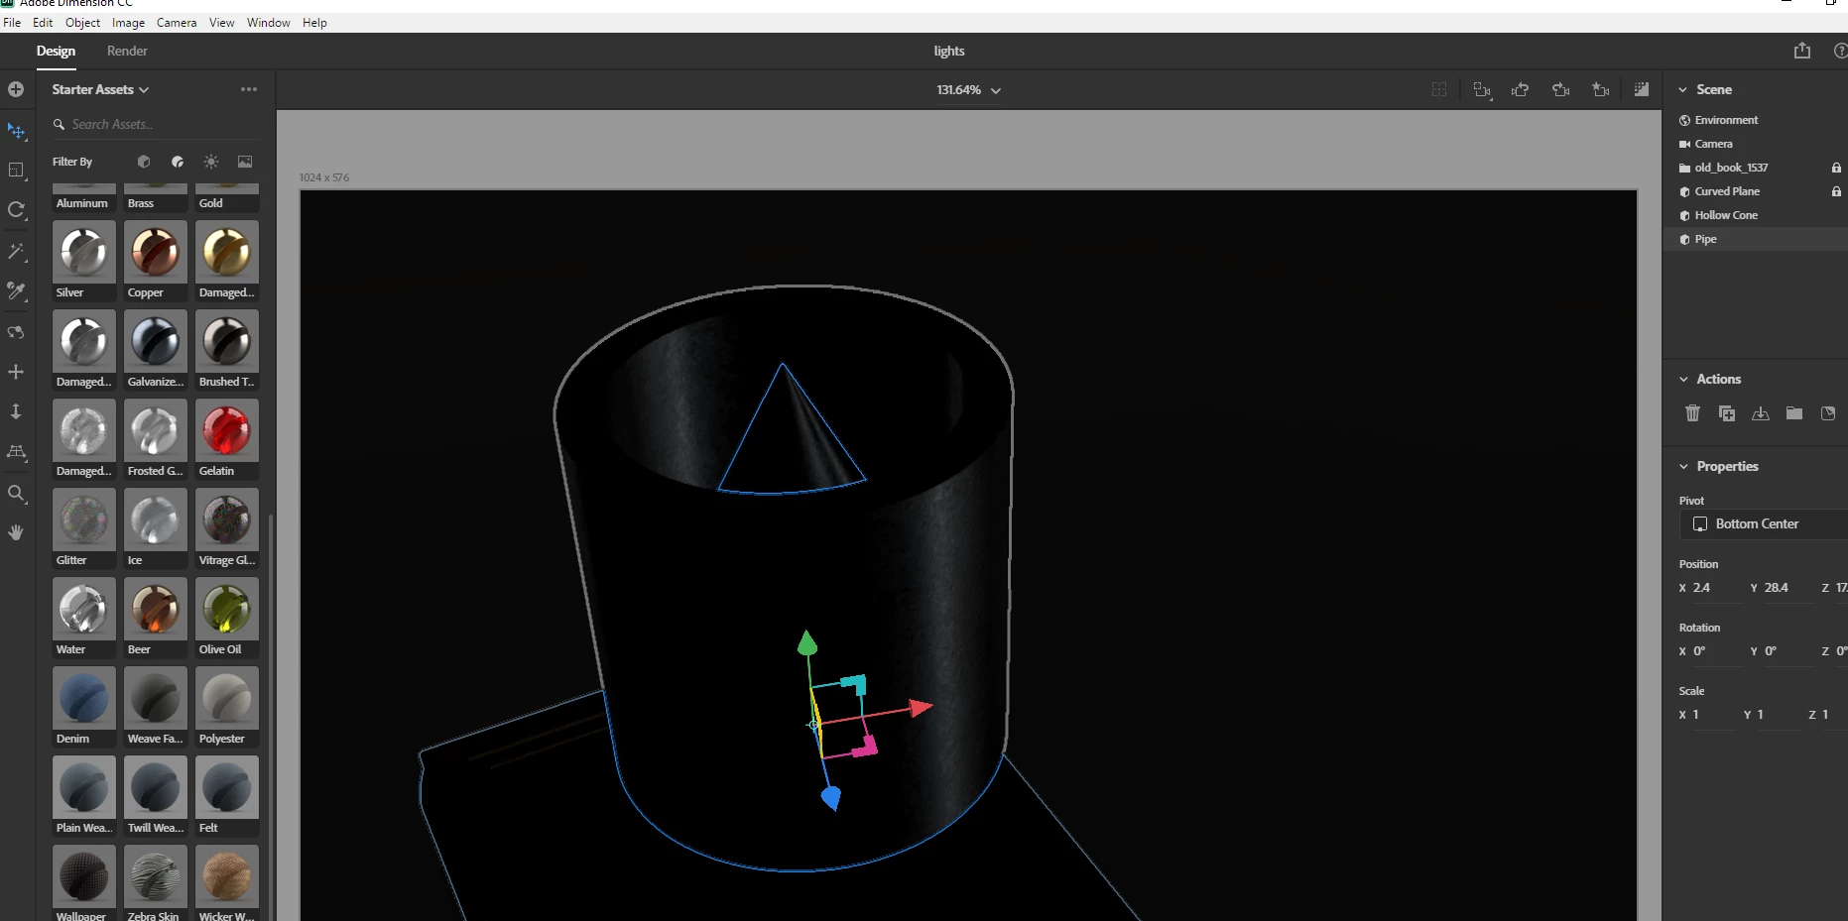
Task: Select the Orbit camera tool
Action: (x=16, y=332)
